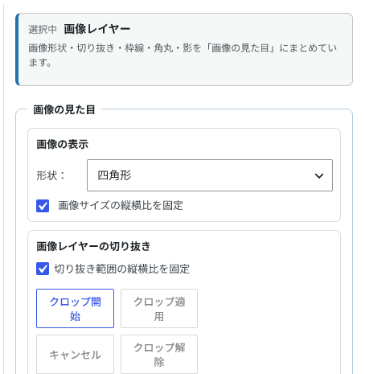Click the 画像サイズの縦横比を固定 label text
This screenshot has height=374, width=365.
121,206
